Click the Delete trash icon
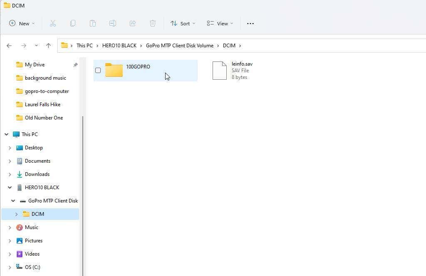The width and height of the screenshot is (426, 276). click(153, 23)
